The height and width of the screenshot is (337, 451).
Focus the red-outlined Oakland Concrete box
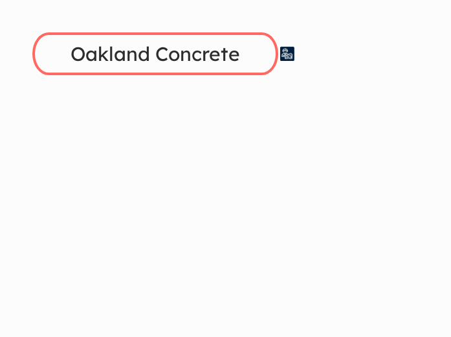pyautogui.click(x=155, y=54)
